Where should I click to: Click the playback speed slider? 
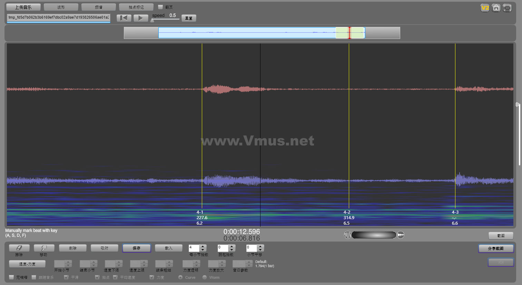point(166,19)
